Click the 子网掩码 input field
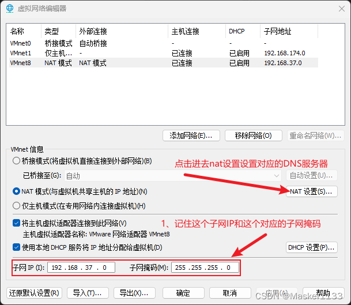 pos(205,268)
